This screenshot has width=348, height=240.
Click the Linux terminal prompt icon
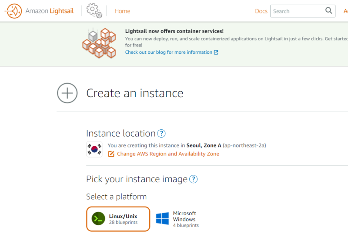tap(99, 219)
